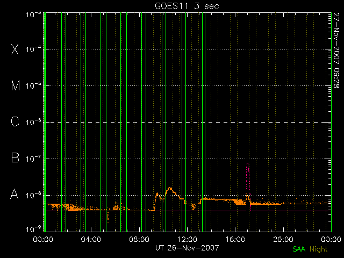Click the Night legend label
This screenshot has height=258, width=344.
[x=319, y=249]
